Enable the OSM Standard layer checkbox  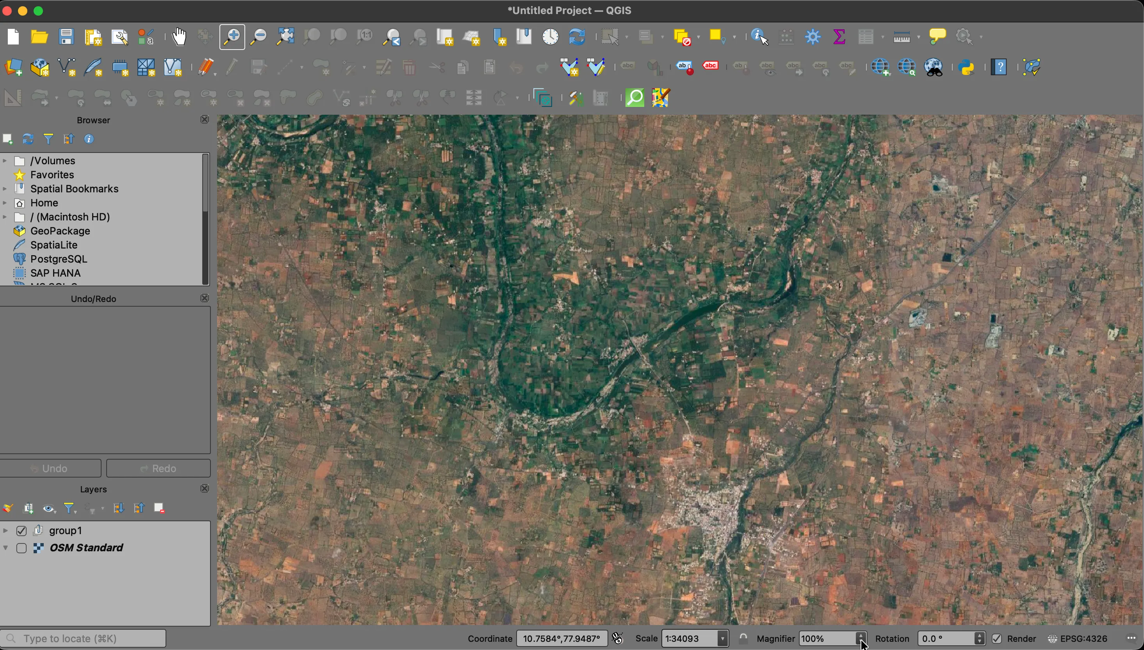point(21,547)
